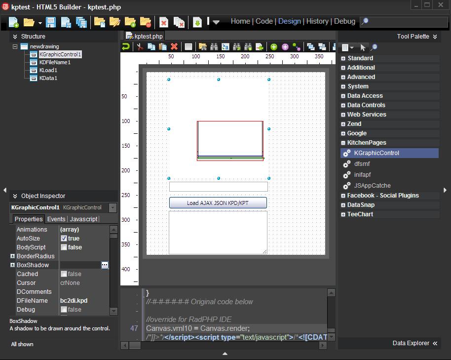Click the green circle plus icon
The image size is (451, 360).
274,47
